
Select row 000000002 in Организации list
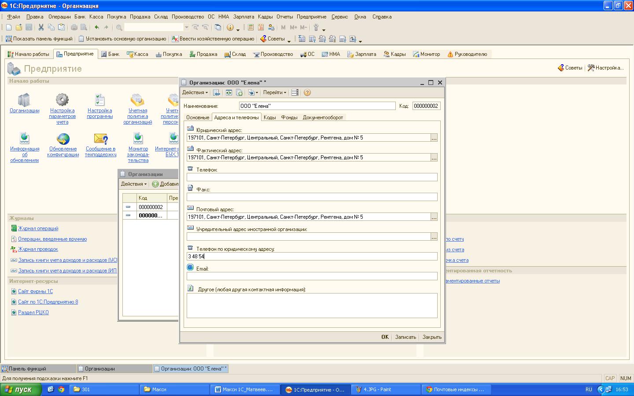[151, 207]
